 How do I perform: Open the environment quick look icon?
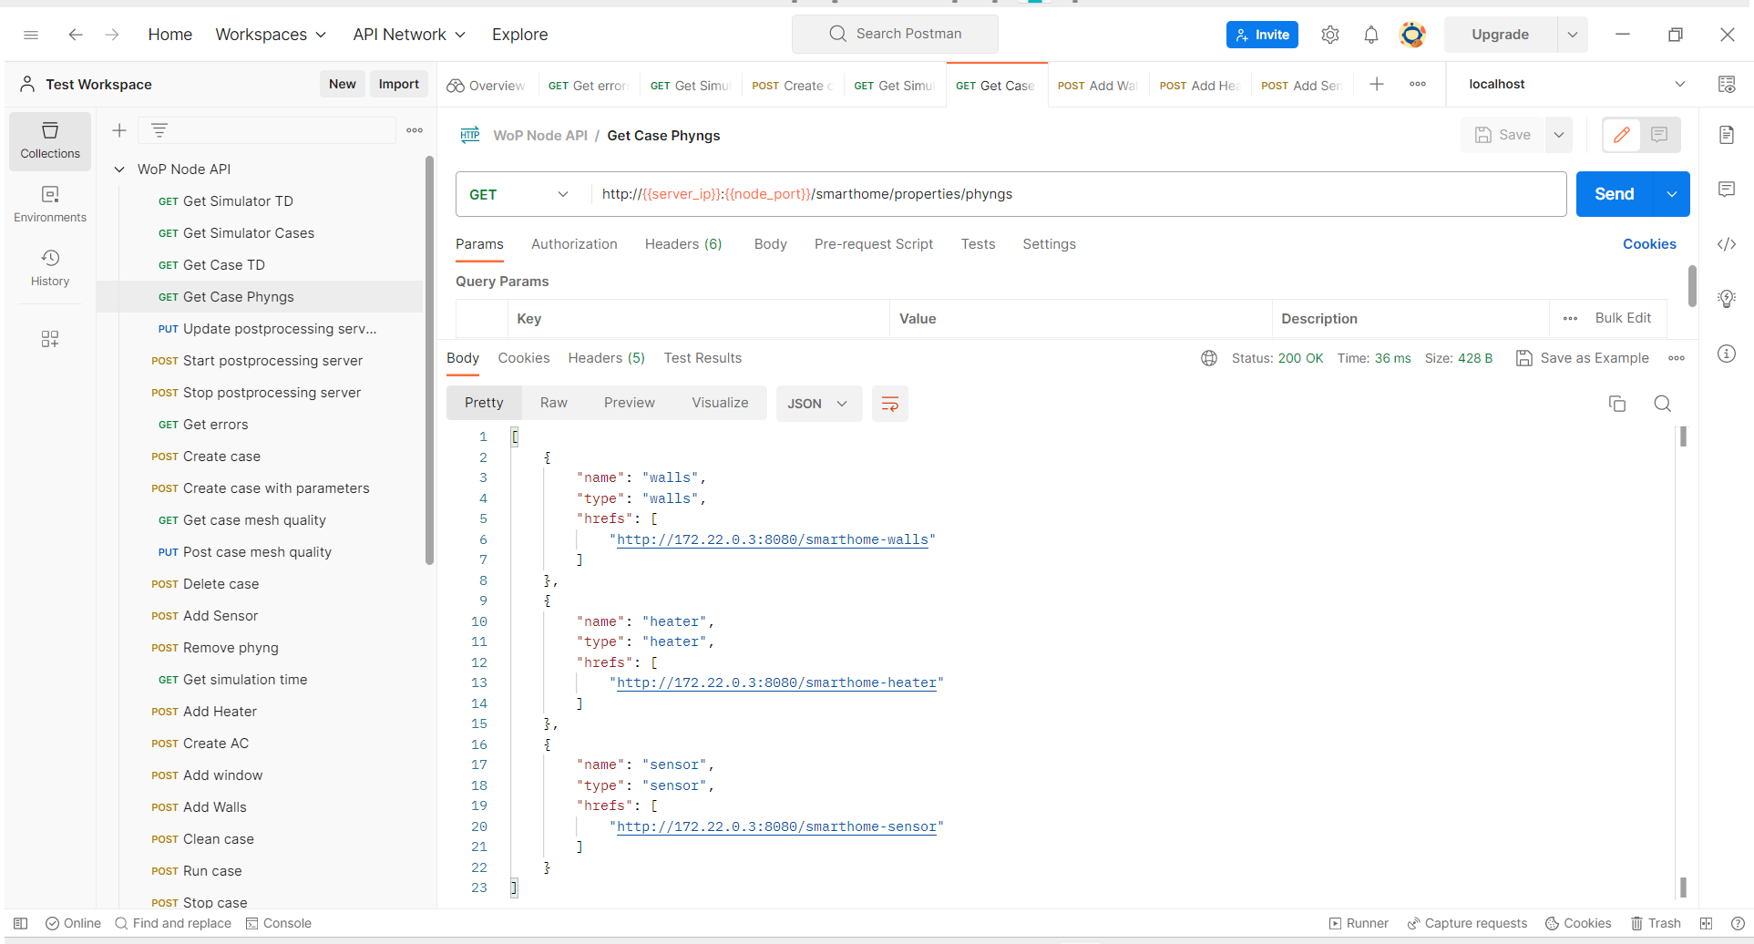coord(1727,84)
